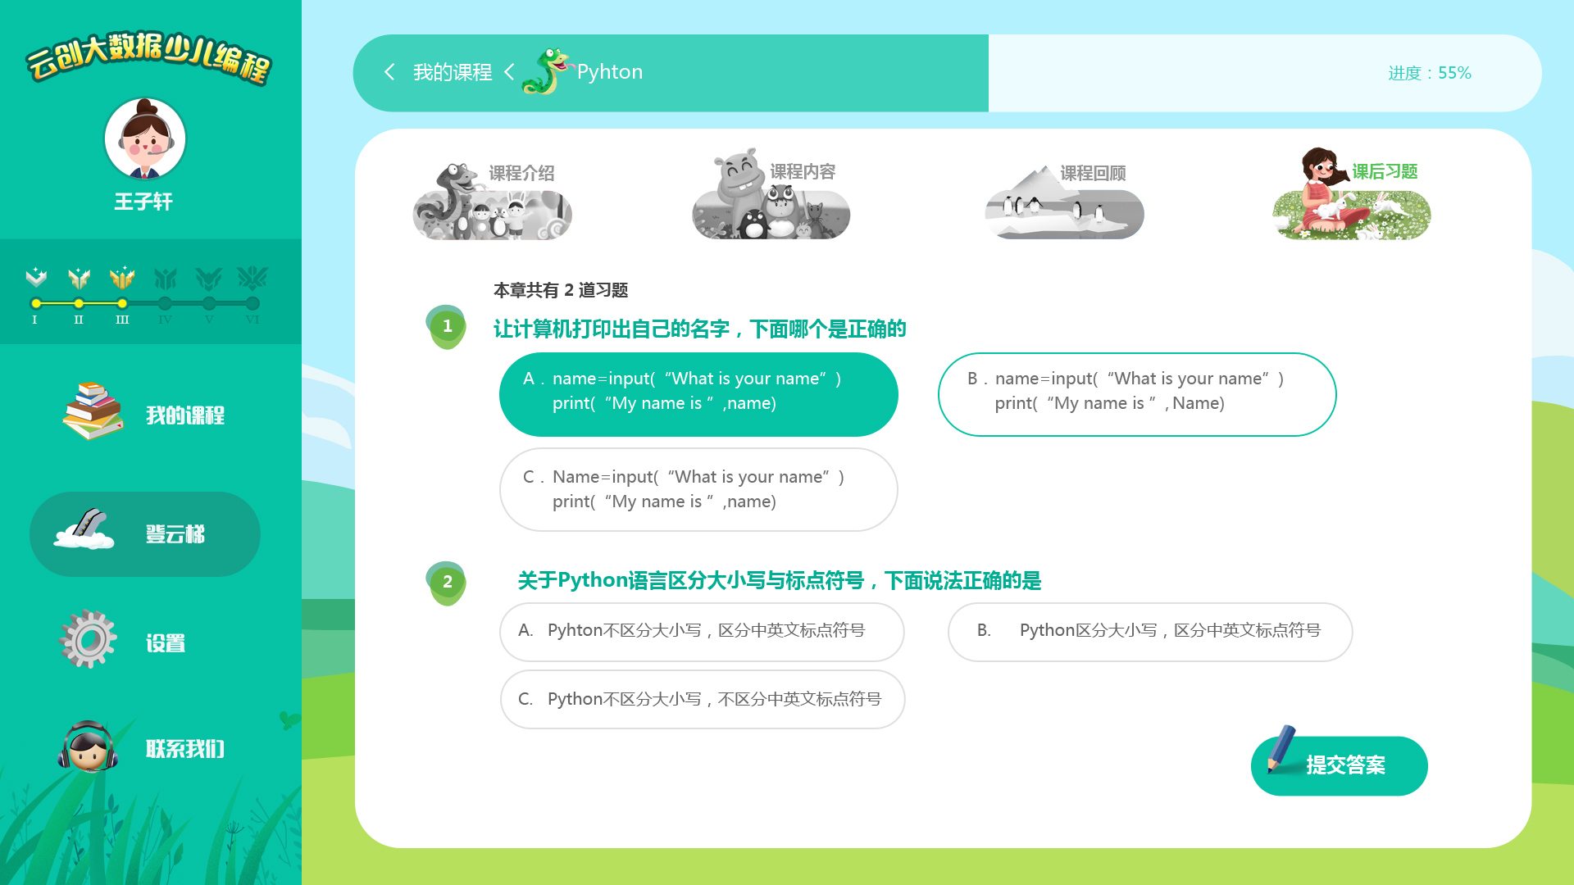
Task: Click the user avatar of 王子轩
Action: pyautogui.click(x=145, y=139)
